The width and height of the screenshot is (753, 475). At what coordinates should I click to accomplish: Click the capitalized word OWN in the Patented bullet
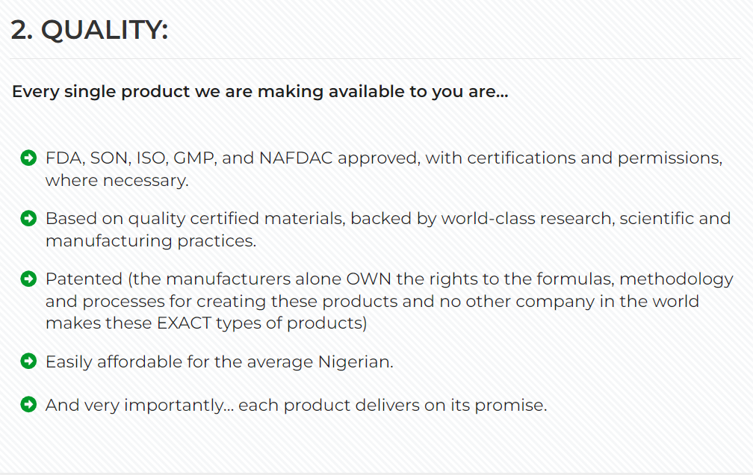point(365,279)
